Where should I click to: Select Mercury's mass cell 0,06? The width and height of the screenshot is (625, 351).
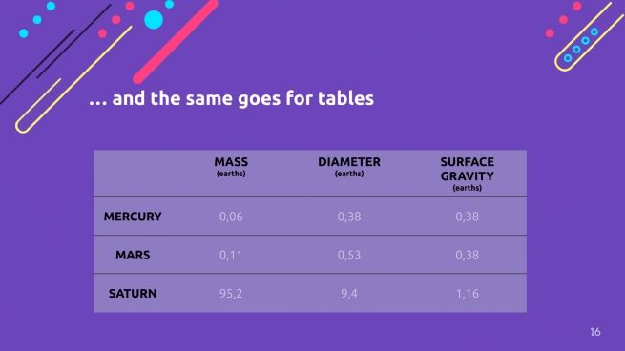click(231, 217)
